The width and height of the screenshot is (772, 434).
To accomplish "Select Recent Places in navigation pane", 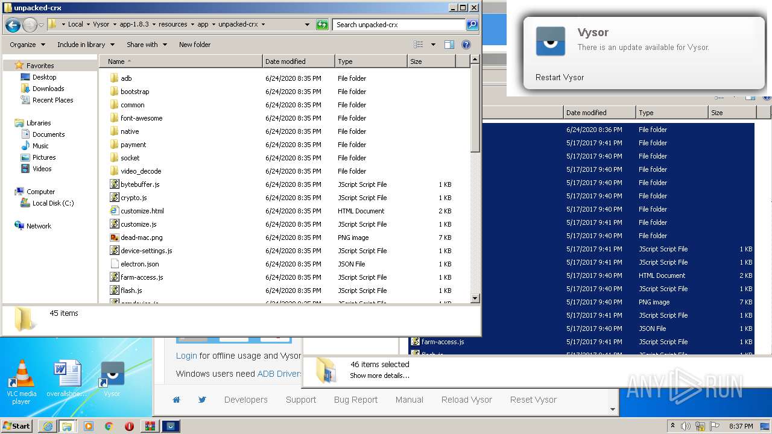I will pos(52,100).
